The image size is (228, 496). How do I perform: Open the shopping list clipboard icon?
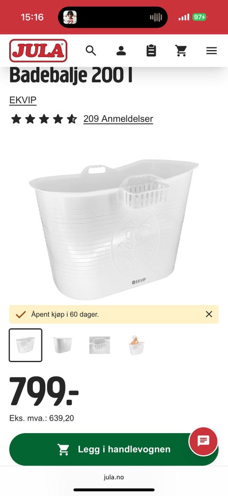152,51
